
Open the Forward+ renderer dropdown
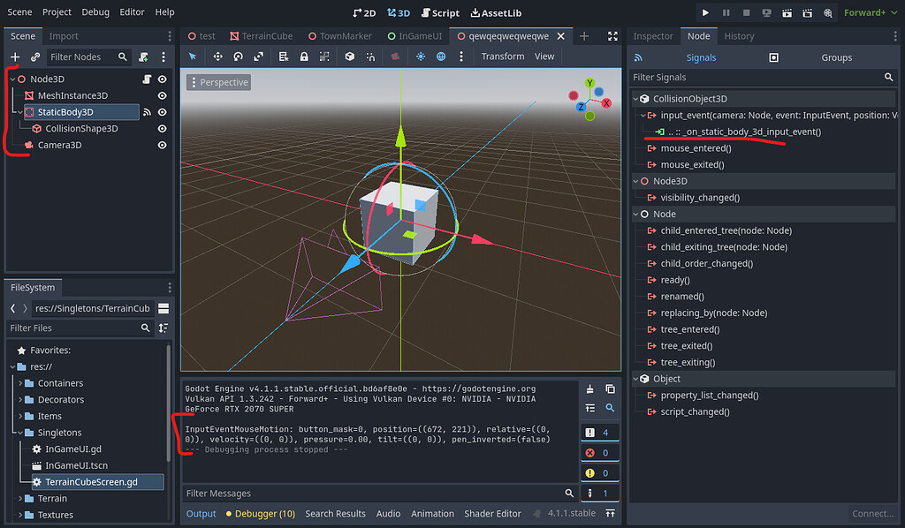[x=867, y=12]
